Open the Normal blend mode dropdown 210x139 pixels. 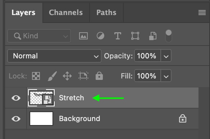[x=54, y=56]
